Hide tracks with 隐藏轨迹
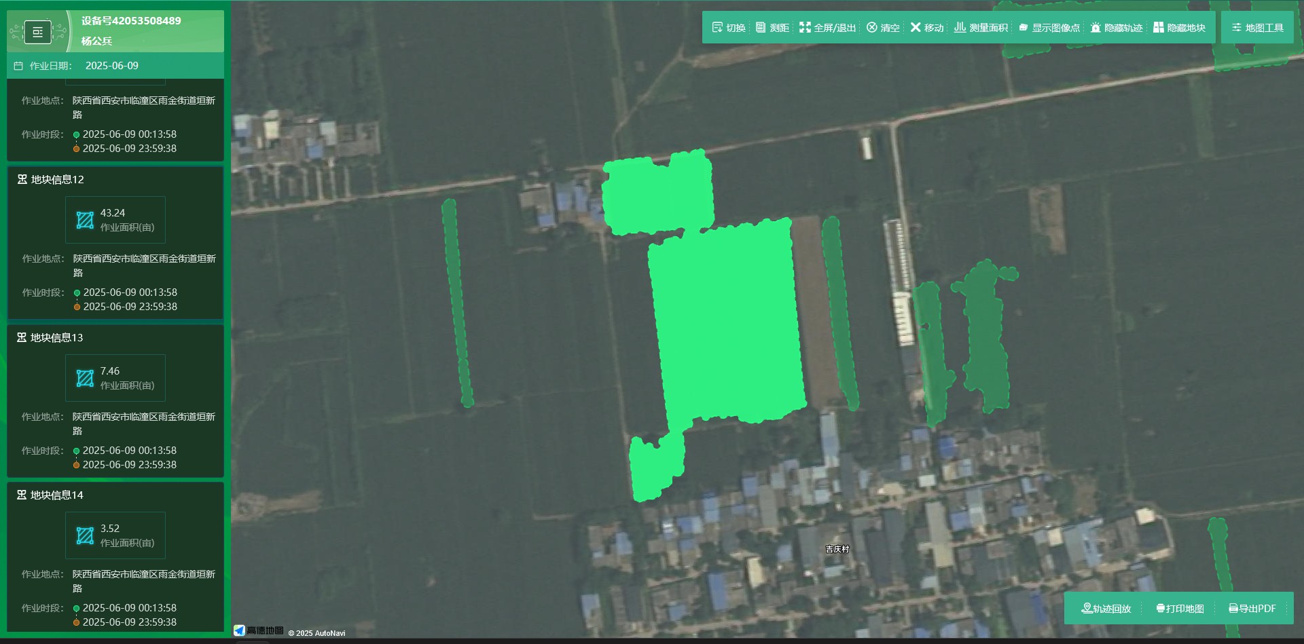 (1117, 28)
